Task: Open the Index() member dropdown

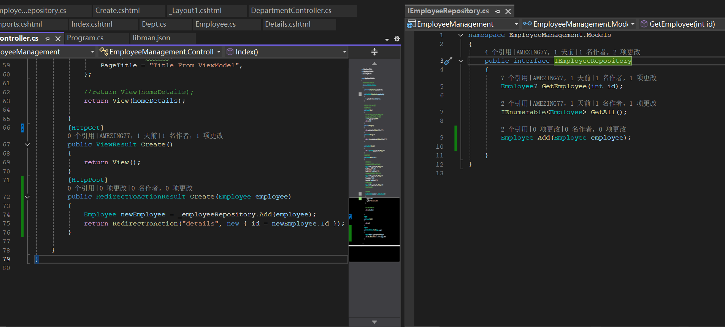Action: point(344,52)
